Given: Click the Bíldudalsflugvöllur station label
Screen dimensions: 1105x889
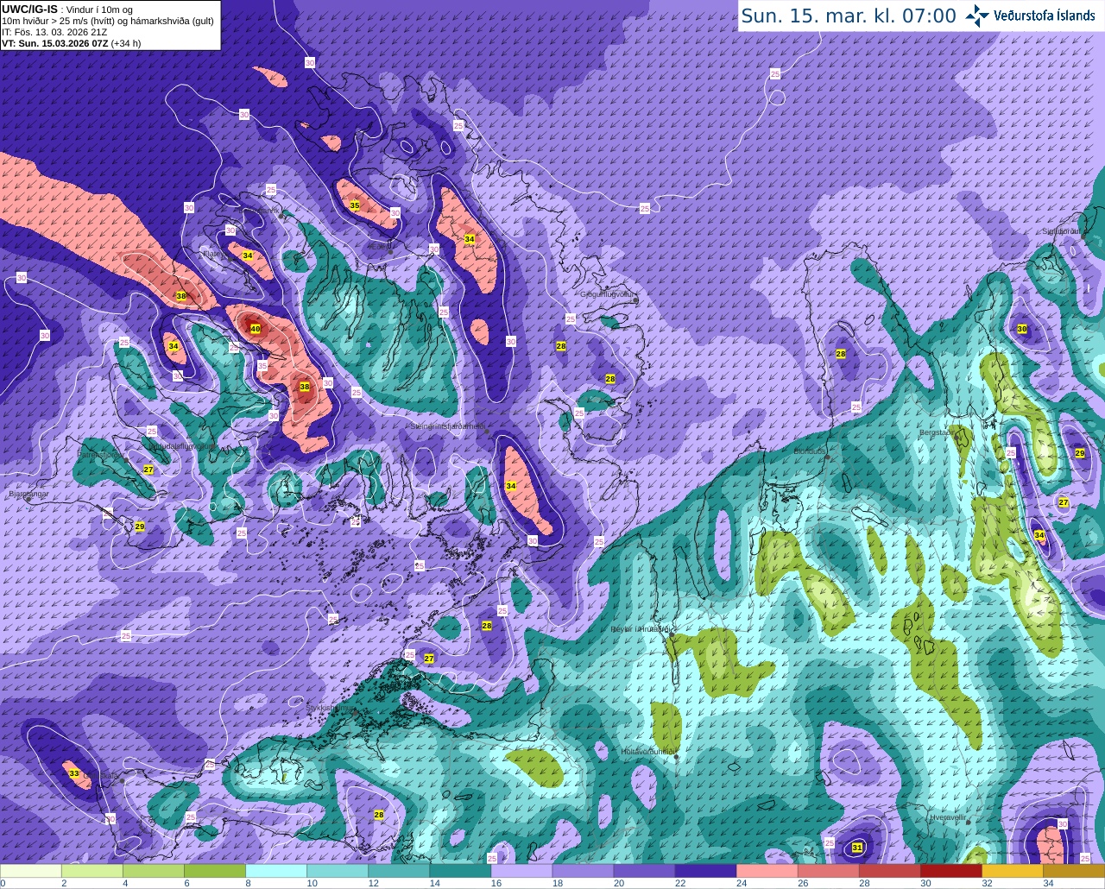Looking at the screenshot, I should tap(181, 446).
